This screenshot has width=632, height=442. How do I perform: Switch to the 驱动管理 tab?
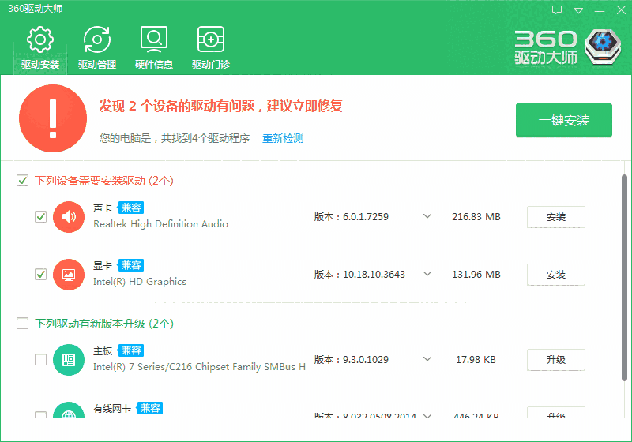(x=97, y=47)
